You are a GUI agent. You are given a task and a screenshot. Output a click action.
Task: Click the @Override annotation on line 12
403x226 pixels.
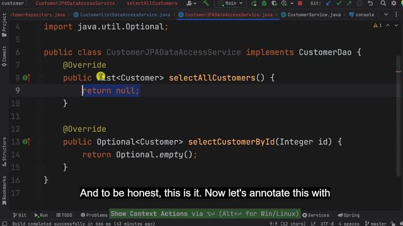(84, 129)
